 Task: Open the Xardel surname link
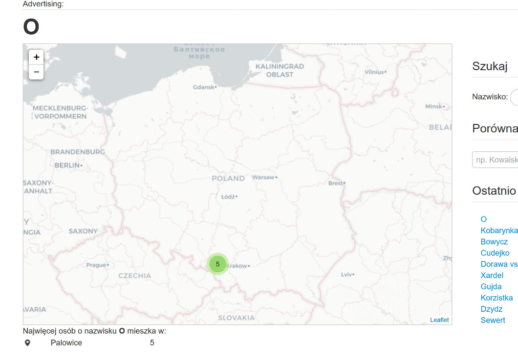pyautogui.click(x=492, y=276)
